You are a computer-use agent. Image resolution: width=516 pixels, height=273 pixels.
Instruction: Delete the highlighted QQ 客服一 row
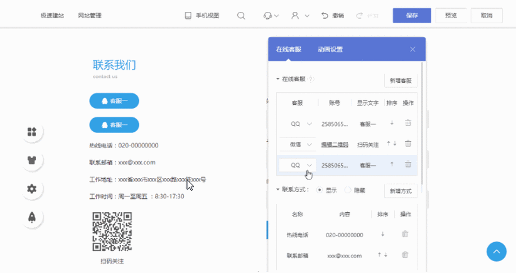point(408,164)
